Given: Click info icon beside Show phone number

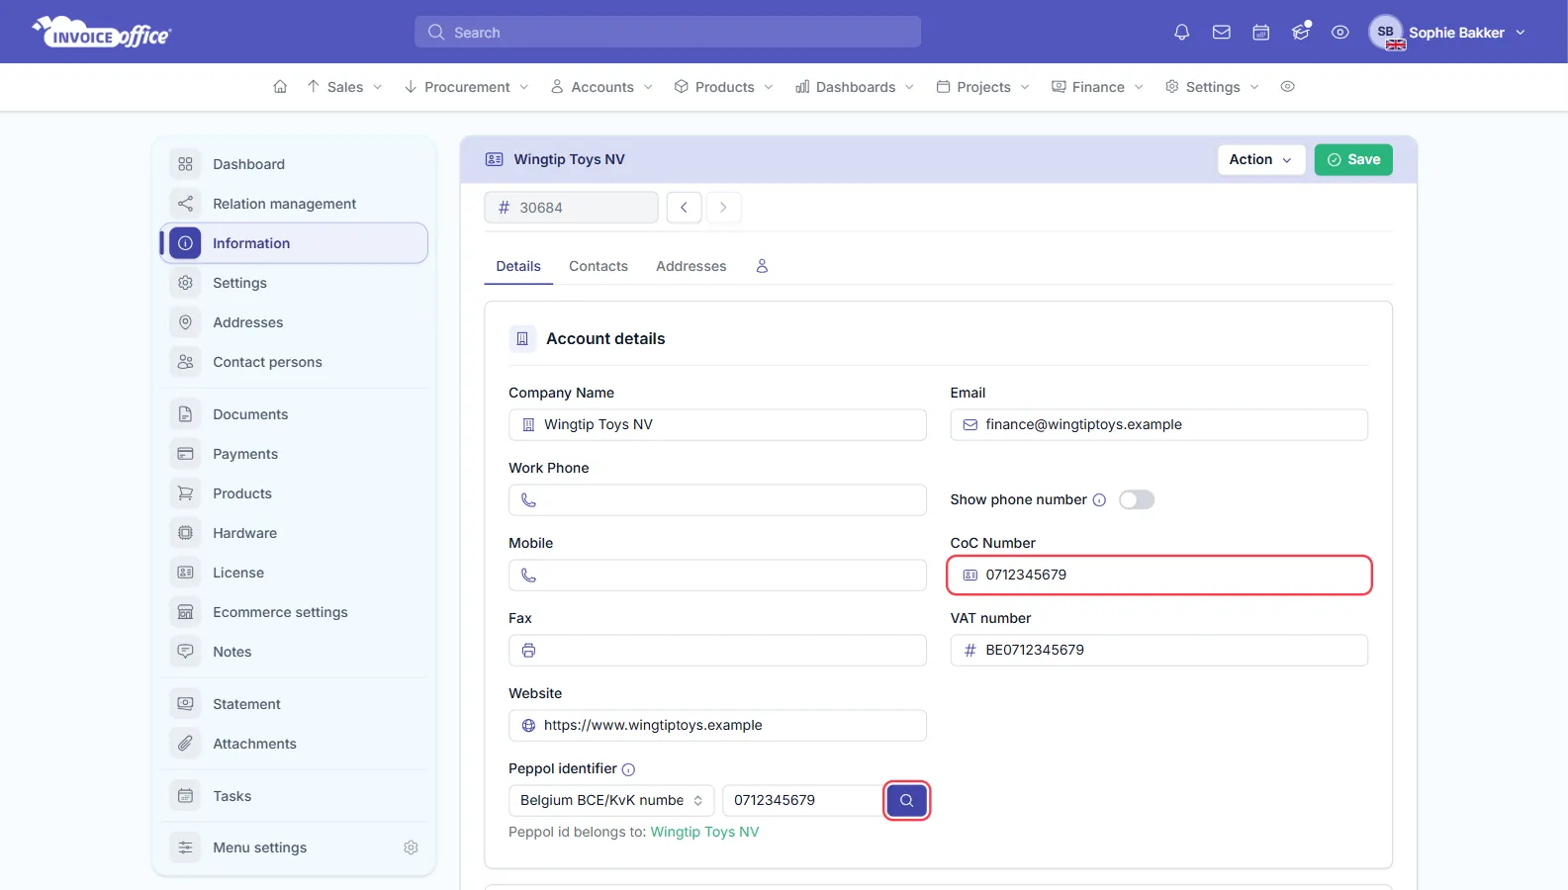Looking at the screenshot, I should [x=1099, y=500].
